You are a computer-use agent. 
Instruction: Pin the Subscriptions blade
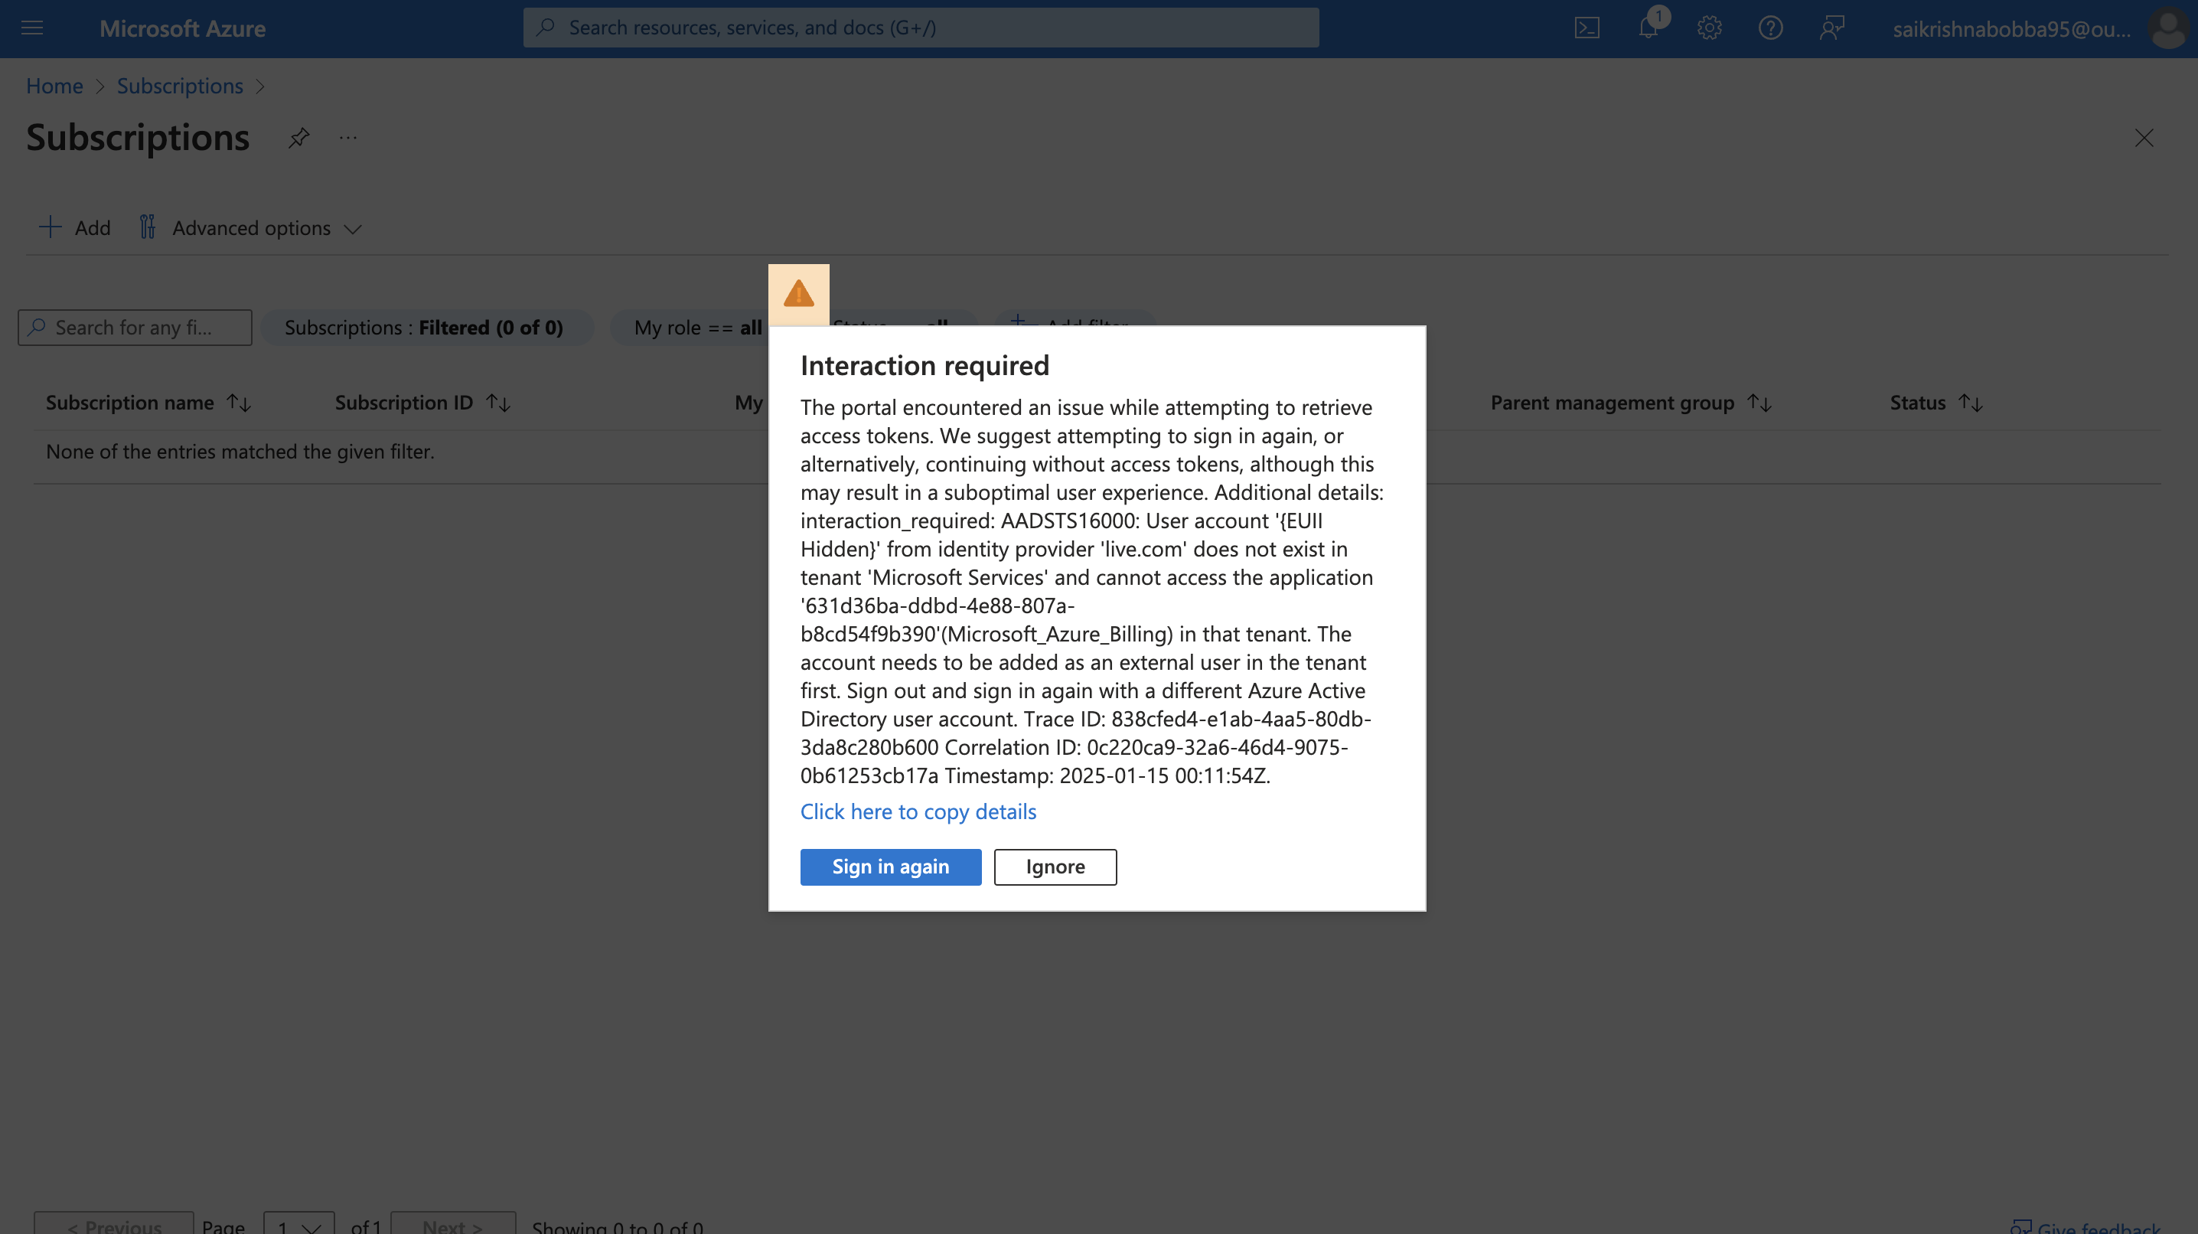point(298,137)
